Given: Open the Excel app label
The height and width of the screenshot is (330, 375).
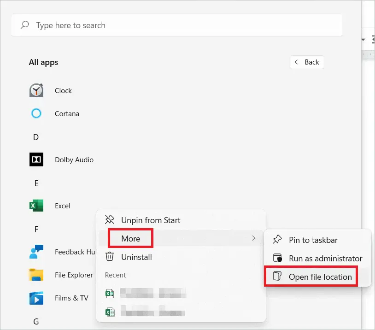Looking at the screenshot, I should [62, 206].
